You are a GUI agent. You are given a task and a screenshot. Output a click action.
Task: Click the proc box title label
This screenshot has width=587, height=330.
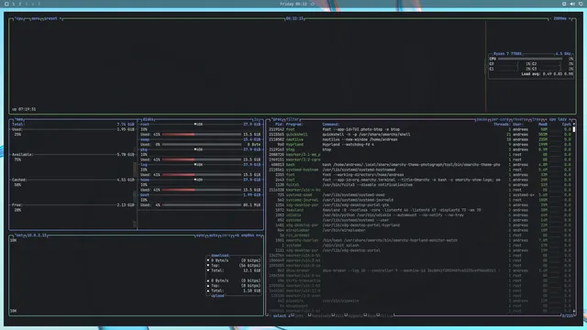click(x=277, y=119)
